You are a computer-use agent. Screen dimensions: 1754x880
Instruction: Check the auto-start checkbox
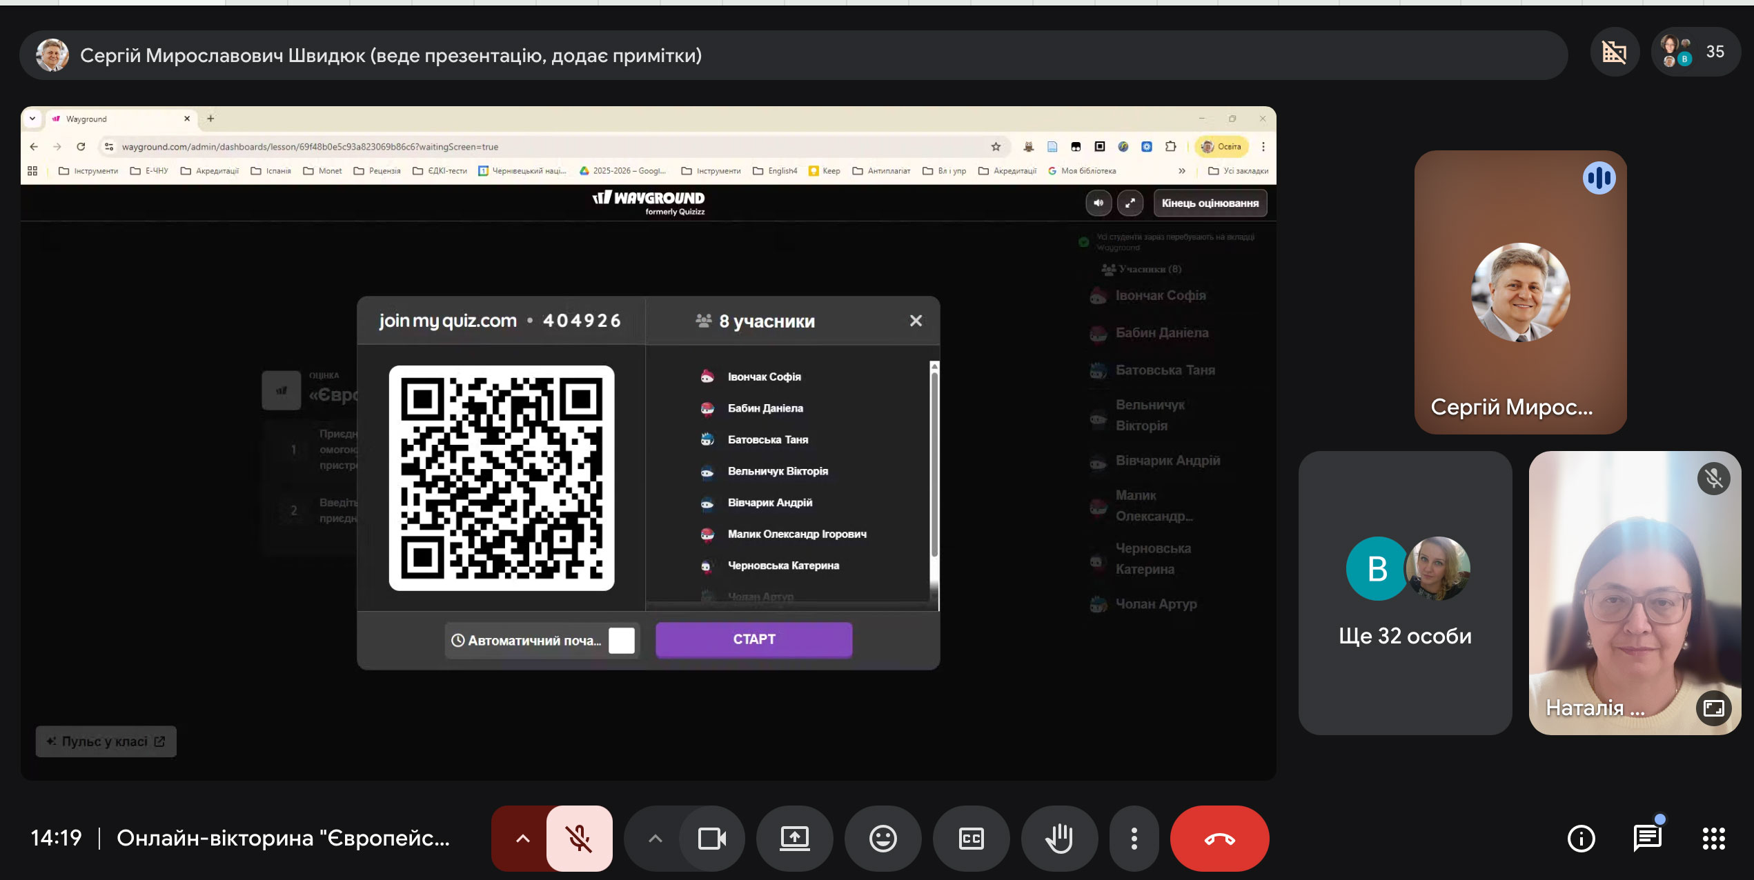point(621,641)
